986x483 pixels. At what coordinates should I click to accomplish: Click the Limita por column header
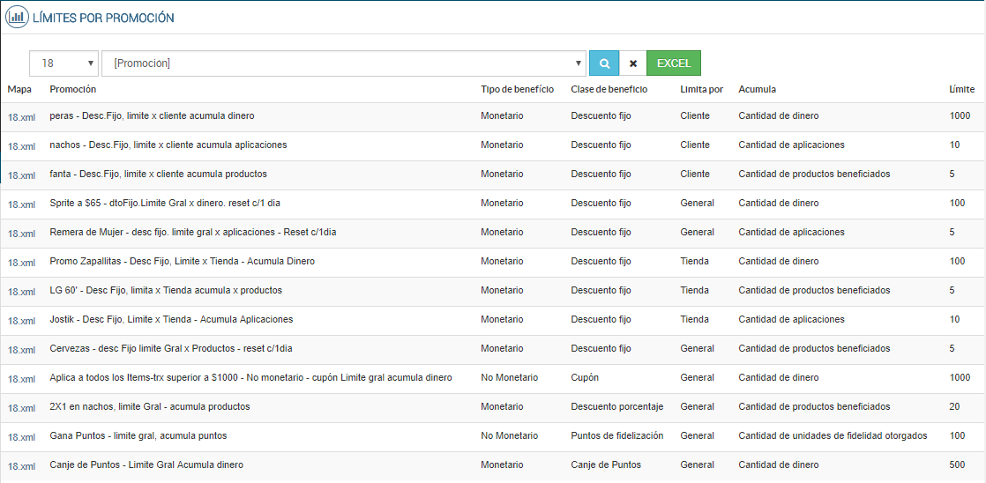[x=701, y=89]
